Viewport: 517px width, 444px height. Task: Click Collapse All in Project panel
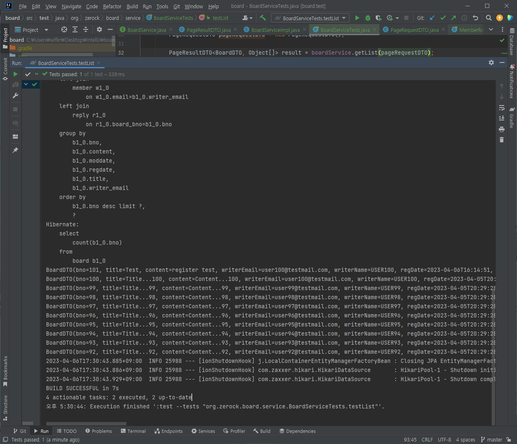(x=86, y=29)
